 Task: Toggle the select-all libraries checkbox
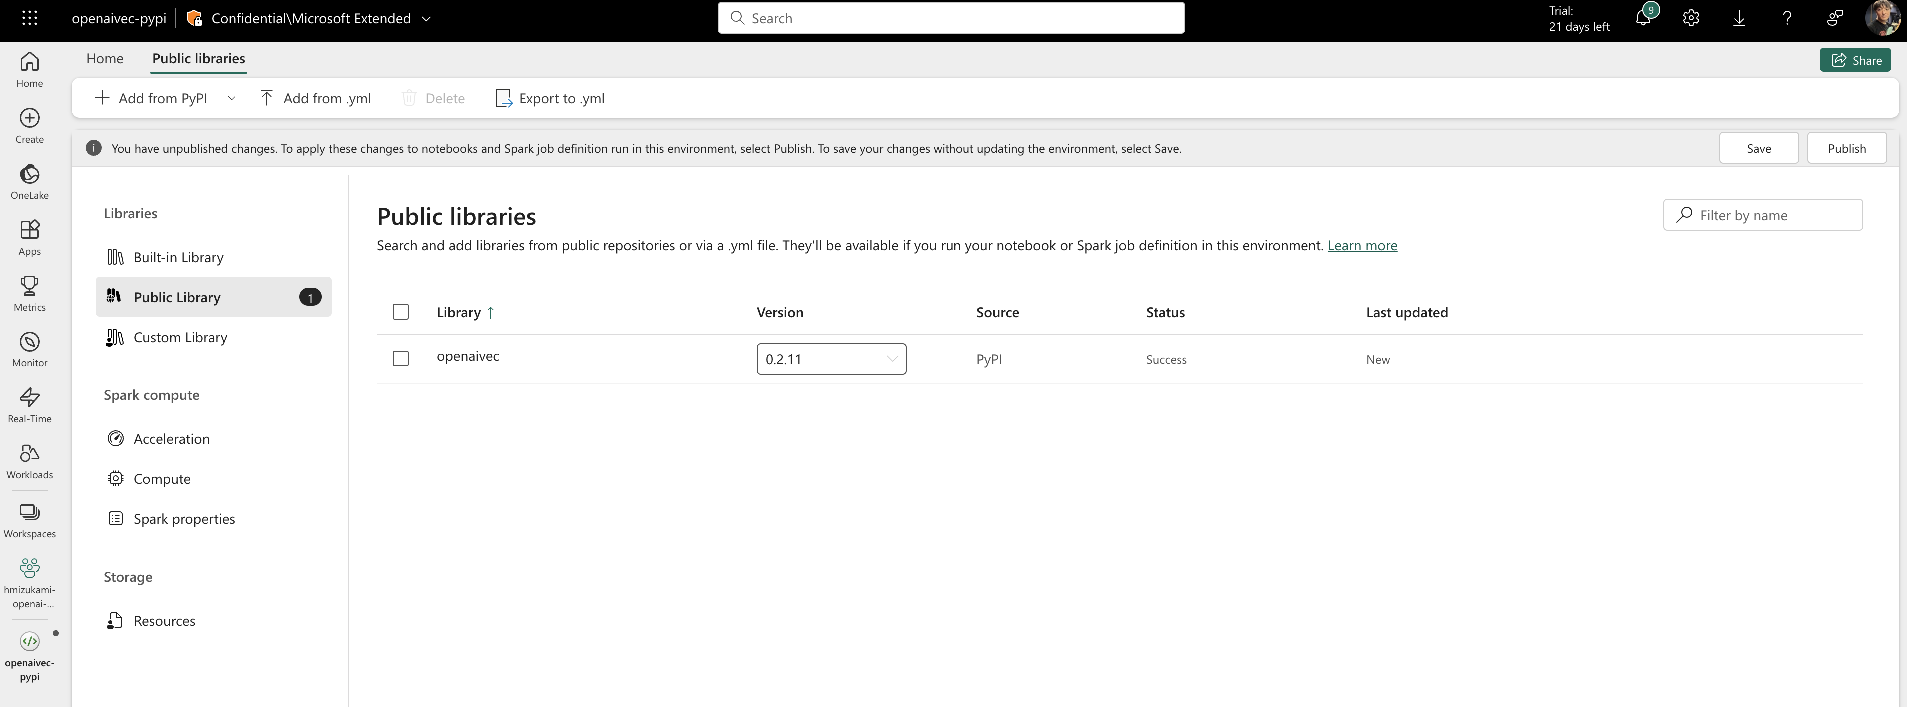click(400, 312)
